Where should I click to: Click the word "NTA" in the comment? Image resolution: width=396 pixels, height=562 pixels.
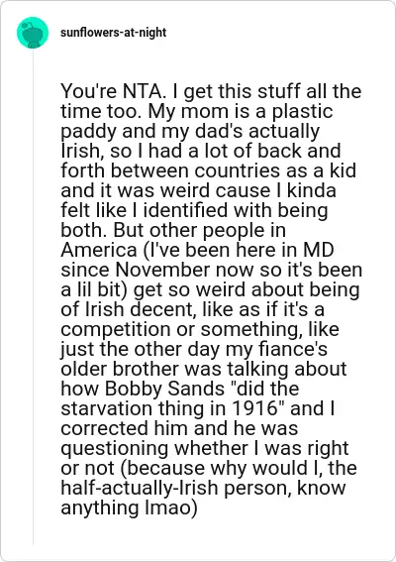click(x=142, y=91)
